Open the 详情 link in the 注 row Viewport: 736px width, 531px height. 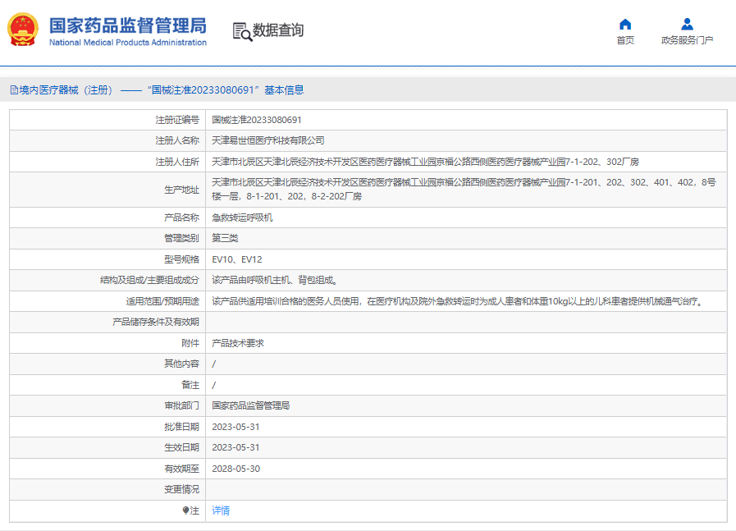coord(221,510)
